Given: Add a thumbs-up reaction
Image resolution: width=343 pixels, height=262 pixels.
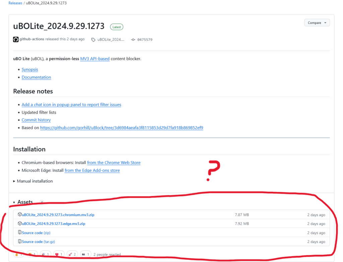Looking at the screenshot, I should point(19,254).
